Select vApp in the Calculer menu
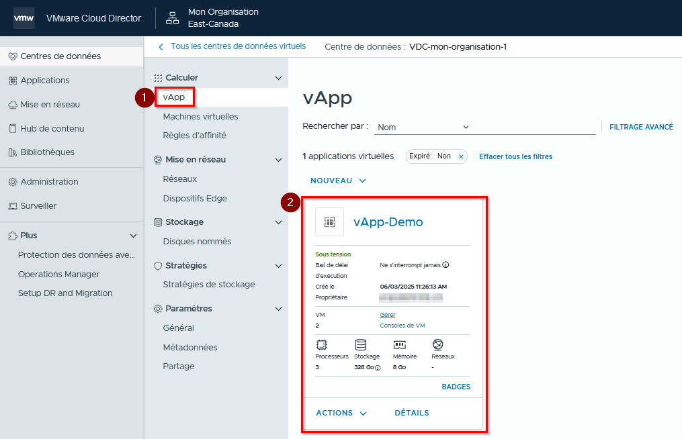The width and height of the screenshot is (682, 439). click(x=174, y=97)
